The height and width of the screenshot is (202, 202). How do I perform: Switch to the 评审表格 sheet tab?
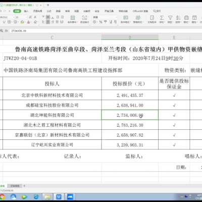[15, 186]
